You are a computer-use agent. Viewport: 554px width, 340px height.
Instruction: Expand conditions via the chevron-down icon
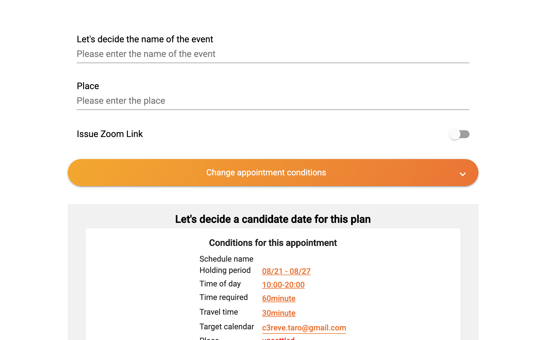(x=462, y=174)
